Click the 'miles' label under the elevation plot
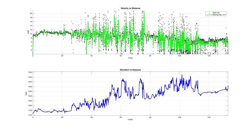252x130 pixels. 130,119
